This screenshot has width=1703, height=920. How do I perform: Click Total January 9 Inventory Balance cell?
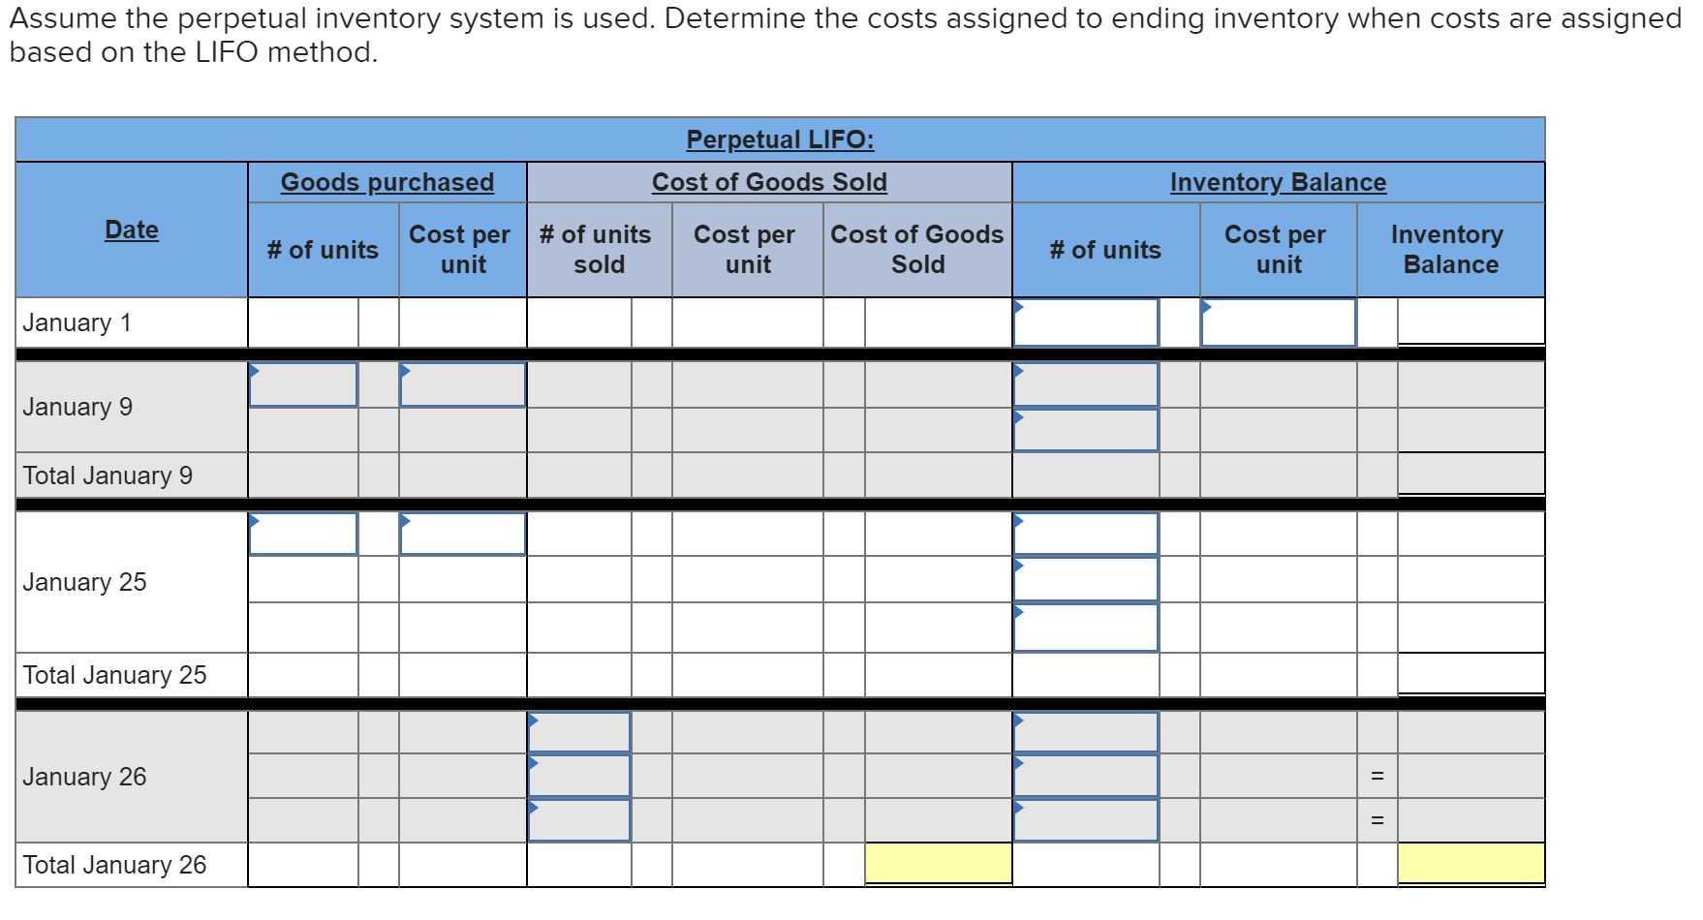(1471, 475)
